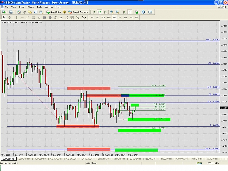Switch chart to Candlesticks mode
The width and height of the screenshot is (228, 171).
pyautogui.click(x=100, y=12)
